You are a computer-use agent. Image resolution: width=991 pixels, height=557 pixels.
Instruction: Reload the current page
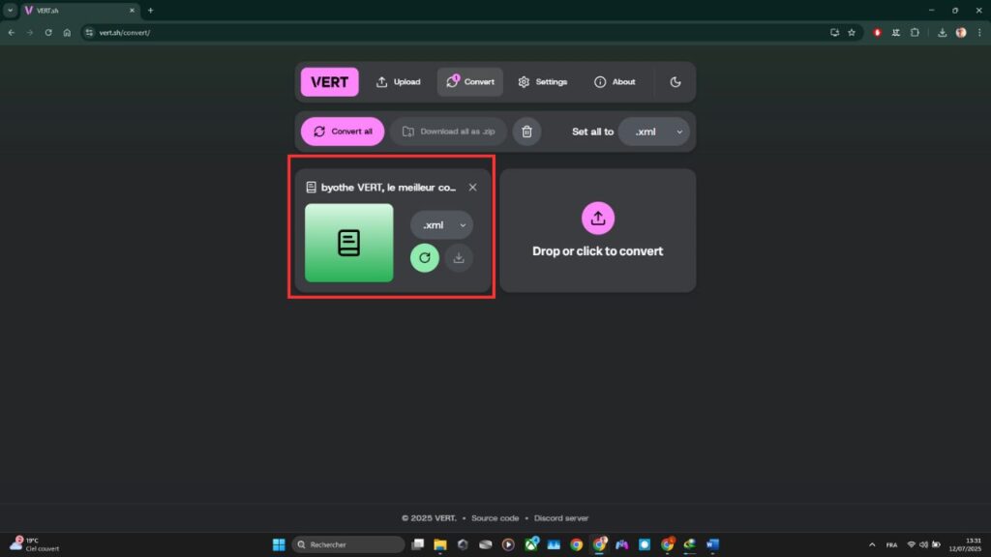pos(48,33)
